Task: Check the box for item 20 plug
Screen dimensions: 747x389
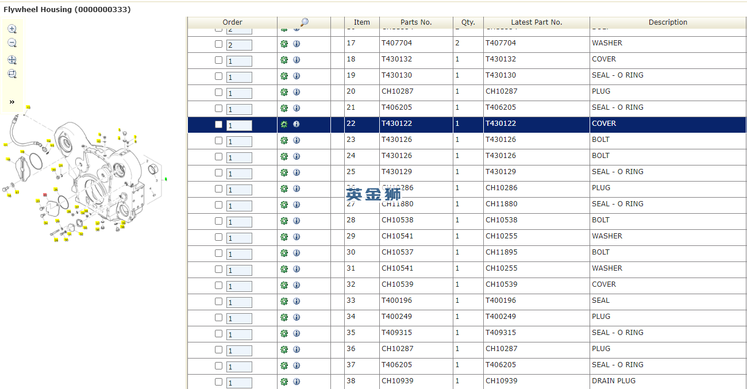Action: (x=218, y=92)
